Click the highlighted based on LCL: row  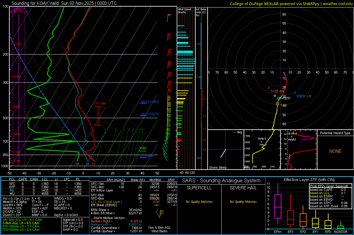coord(328,193)
